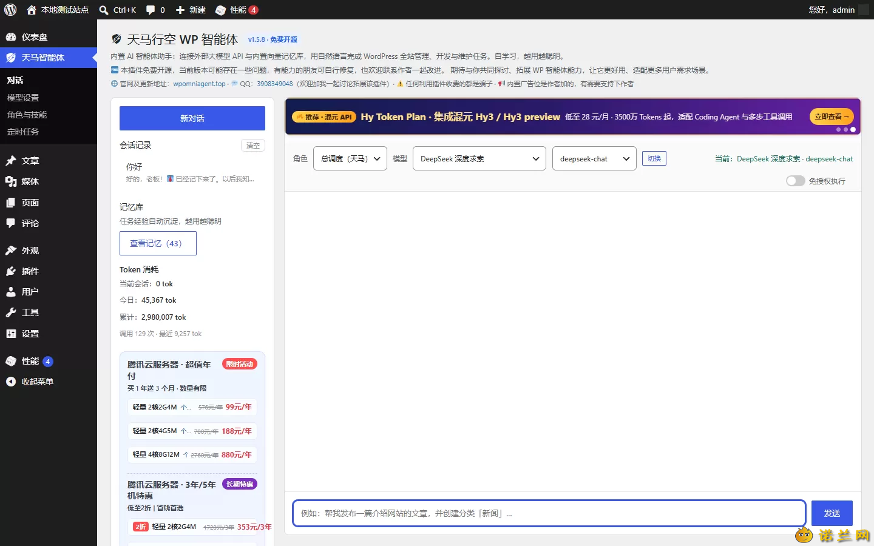Click the QQ number 3908349048 link
The image size is (874, 546).
click(x=275, y=84)
